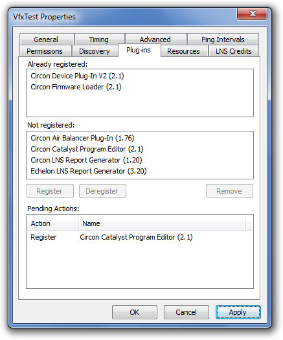
Task: Click the Action column header
Action: pos(53,223)
